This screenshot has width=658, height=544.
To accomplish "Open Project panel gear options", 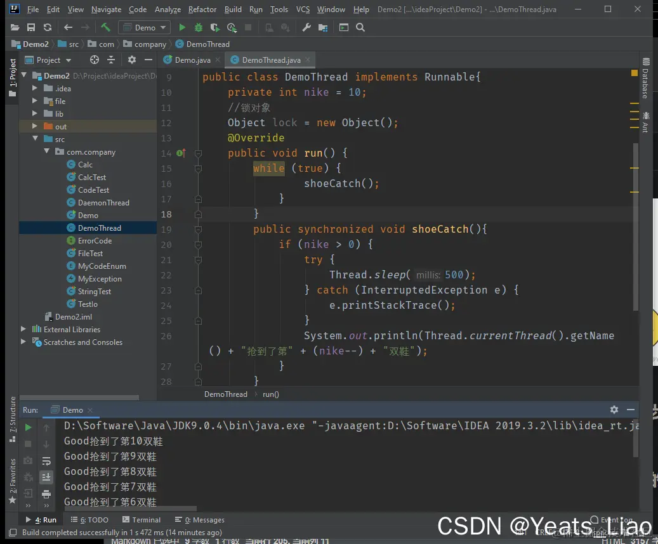I will tap(132, 60).
